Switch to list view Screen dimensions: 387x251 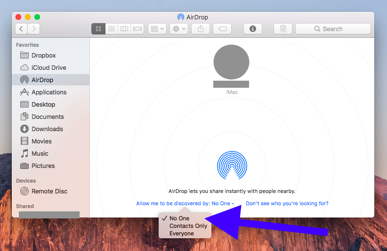pos(112,29)
